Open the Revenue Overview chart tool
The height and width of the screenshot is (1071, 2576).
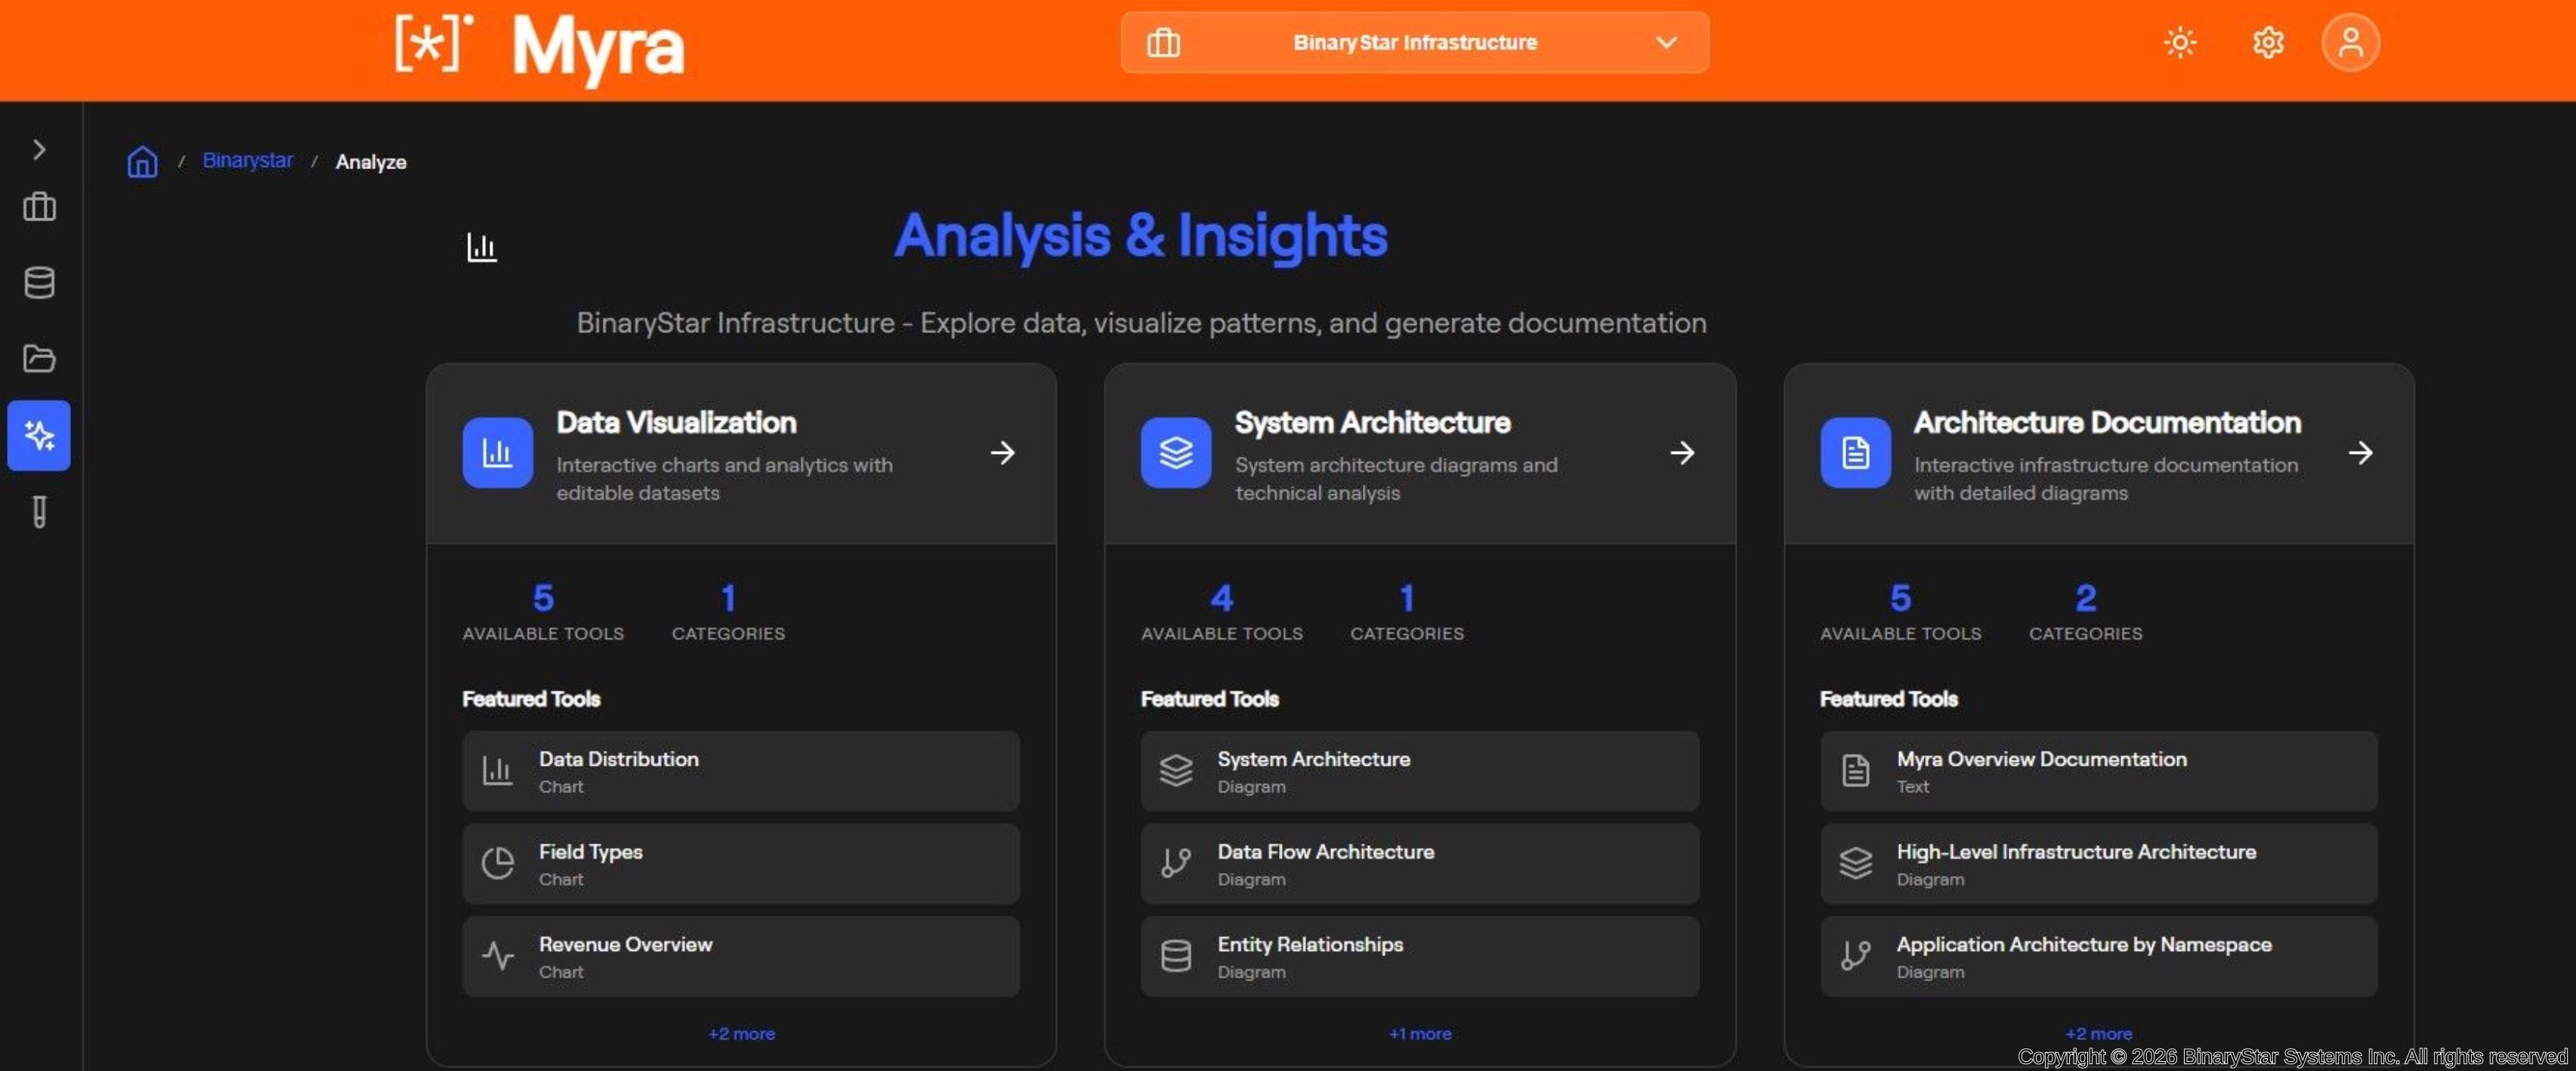tap(741, 956)
